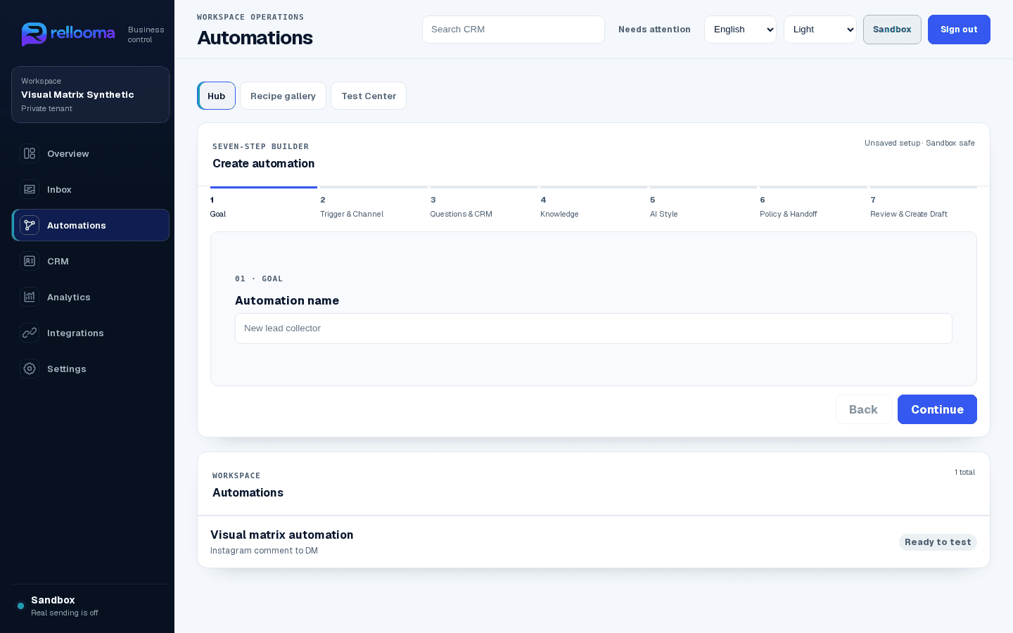The image size is (1013, 633).
Task: Click the Needs attention link
Action: (x=654, y=30)
